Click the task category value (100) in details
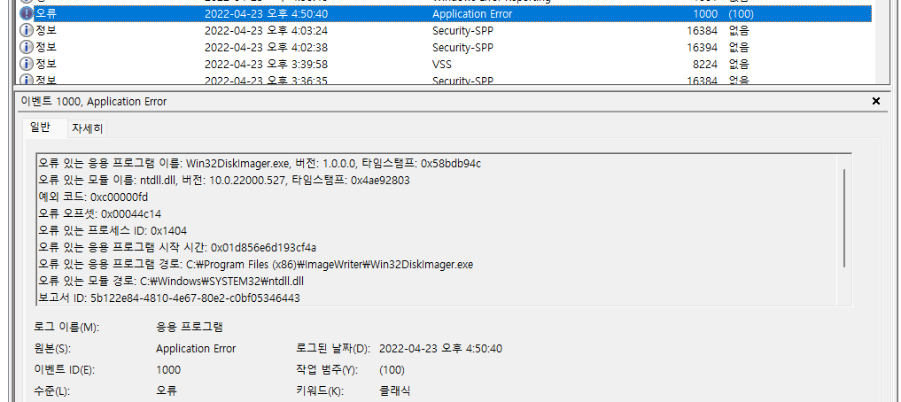Image resolution: width=901 pixels, height=402 pixels. (x=392, y=370)
